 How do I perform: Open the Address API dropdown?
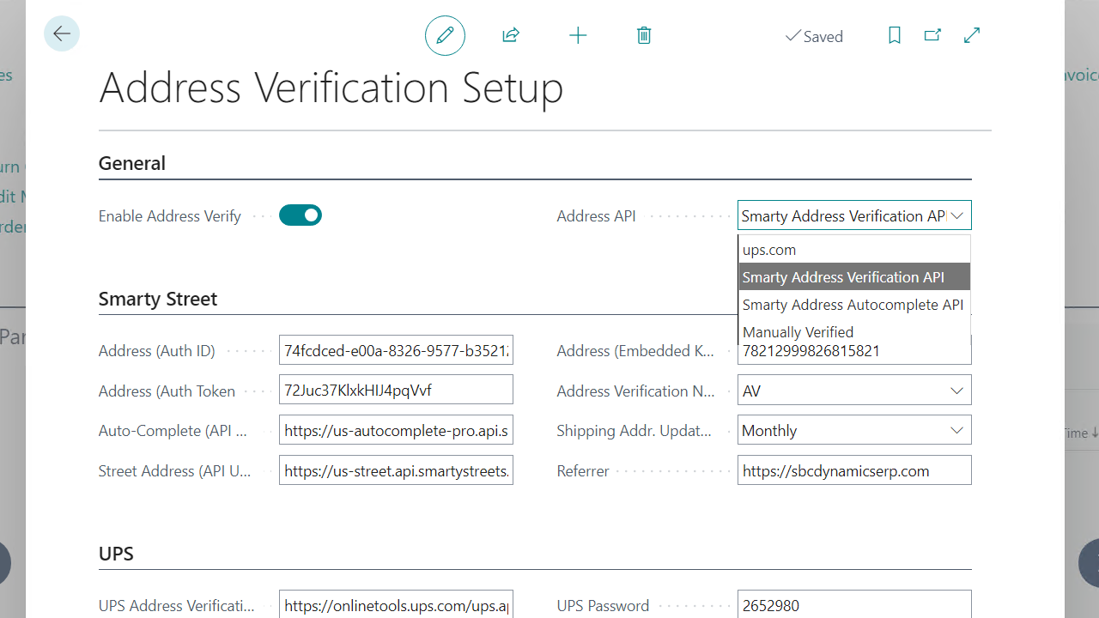956,215
